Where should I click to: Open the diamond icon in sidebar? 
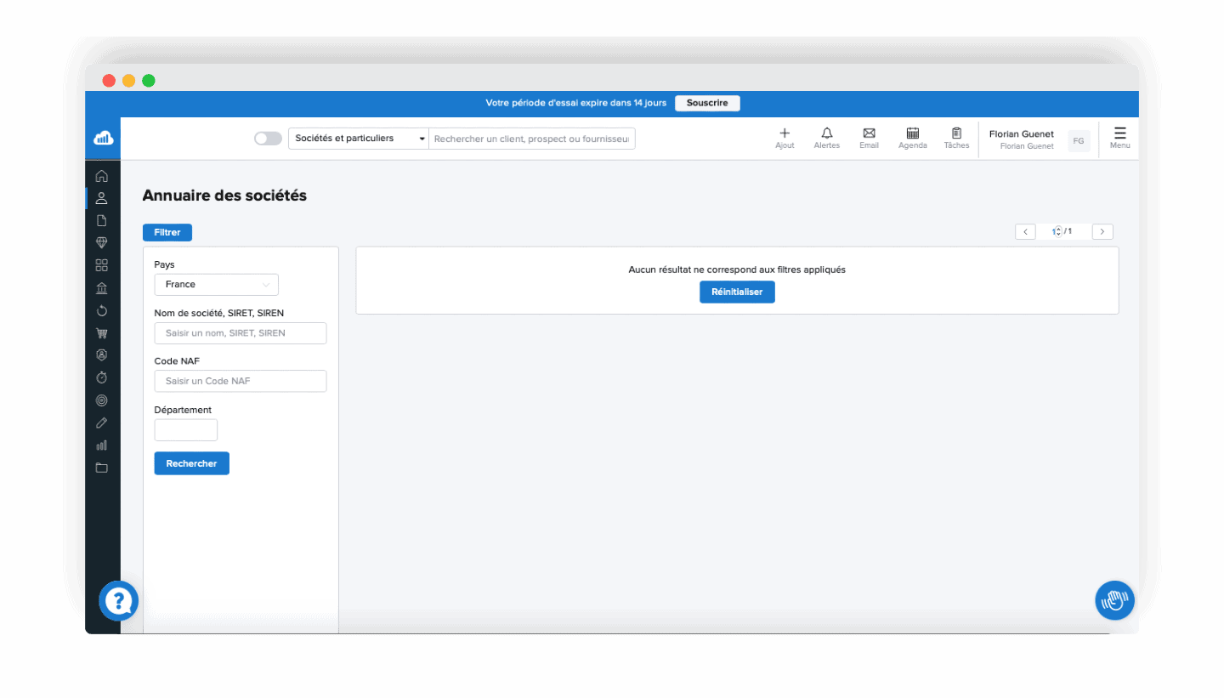[102, 242]
